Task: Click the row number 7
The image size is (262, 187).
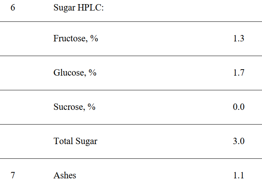Action: point(13,175)
